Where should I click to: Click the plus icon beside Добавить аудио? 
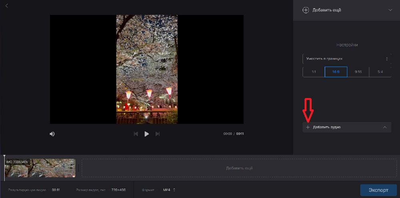point(308,127)
